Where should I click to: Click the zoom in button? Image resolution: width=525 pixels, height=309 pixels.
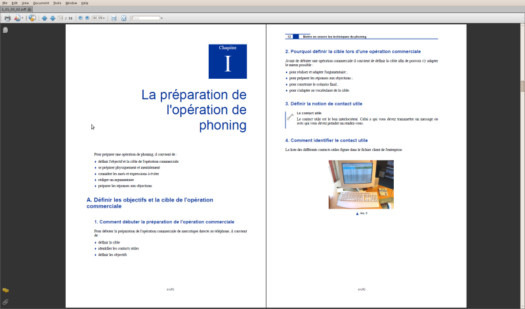pyautogui.click(x=87, y=18)
